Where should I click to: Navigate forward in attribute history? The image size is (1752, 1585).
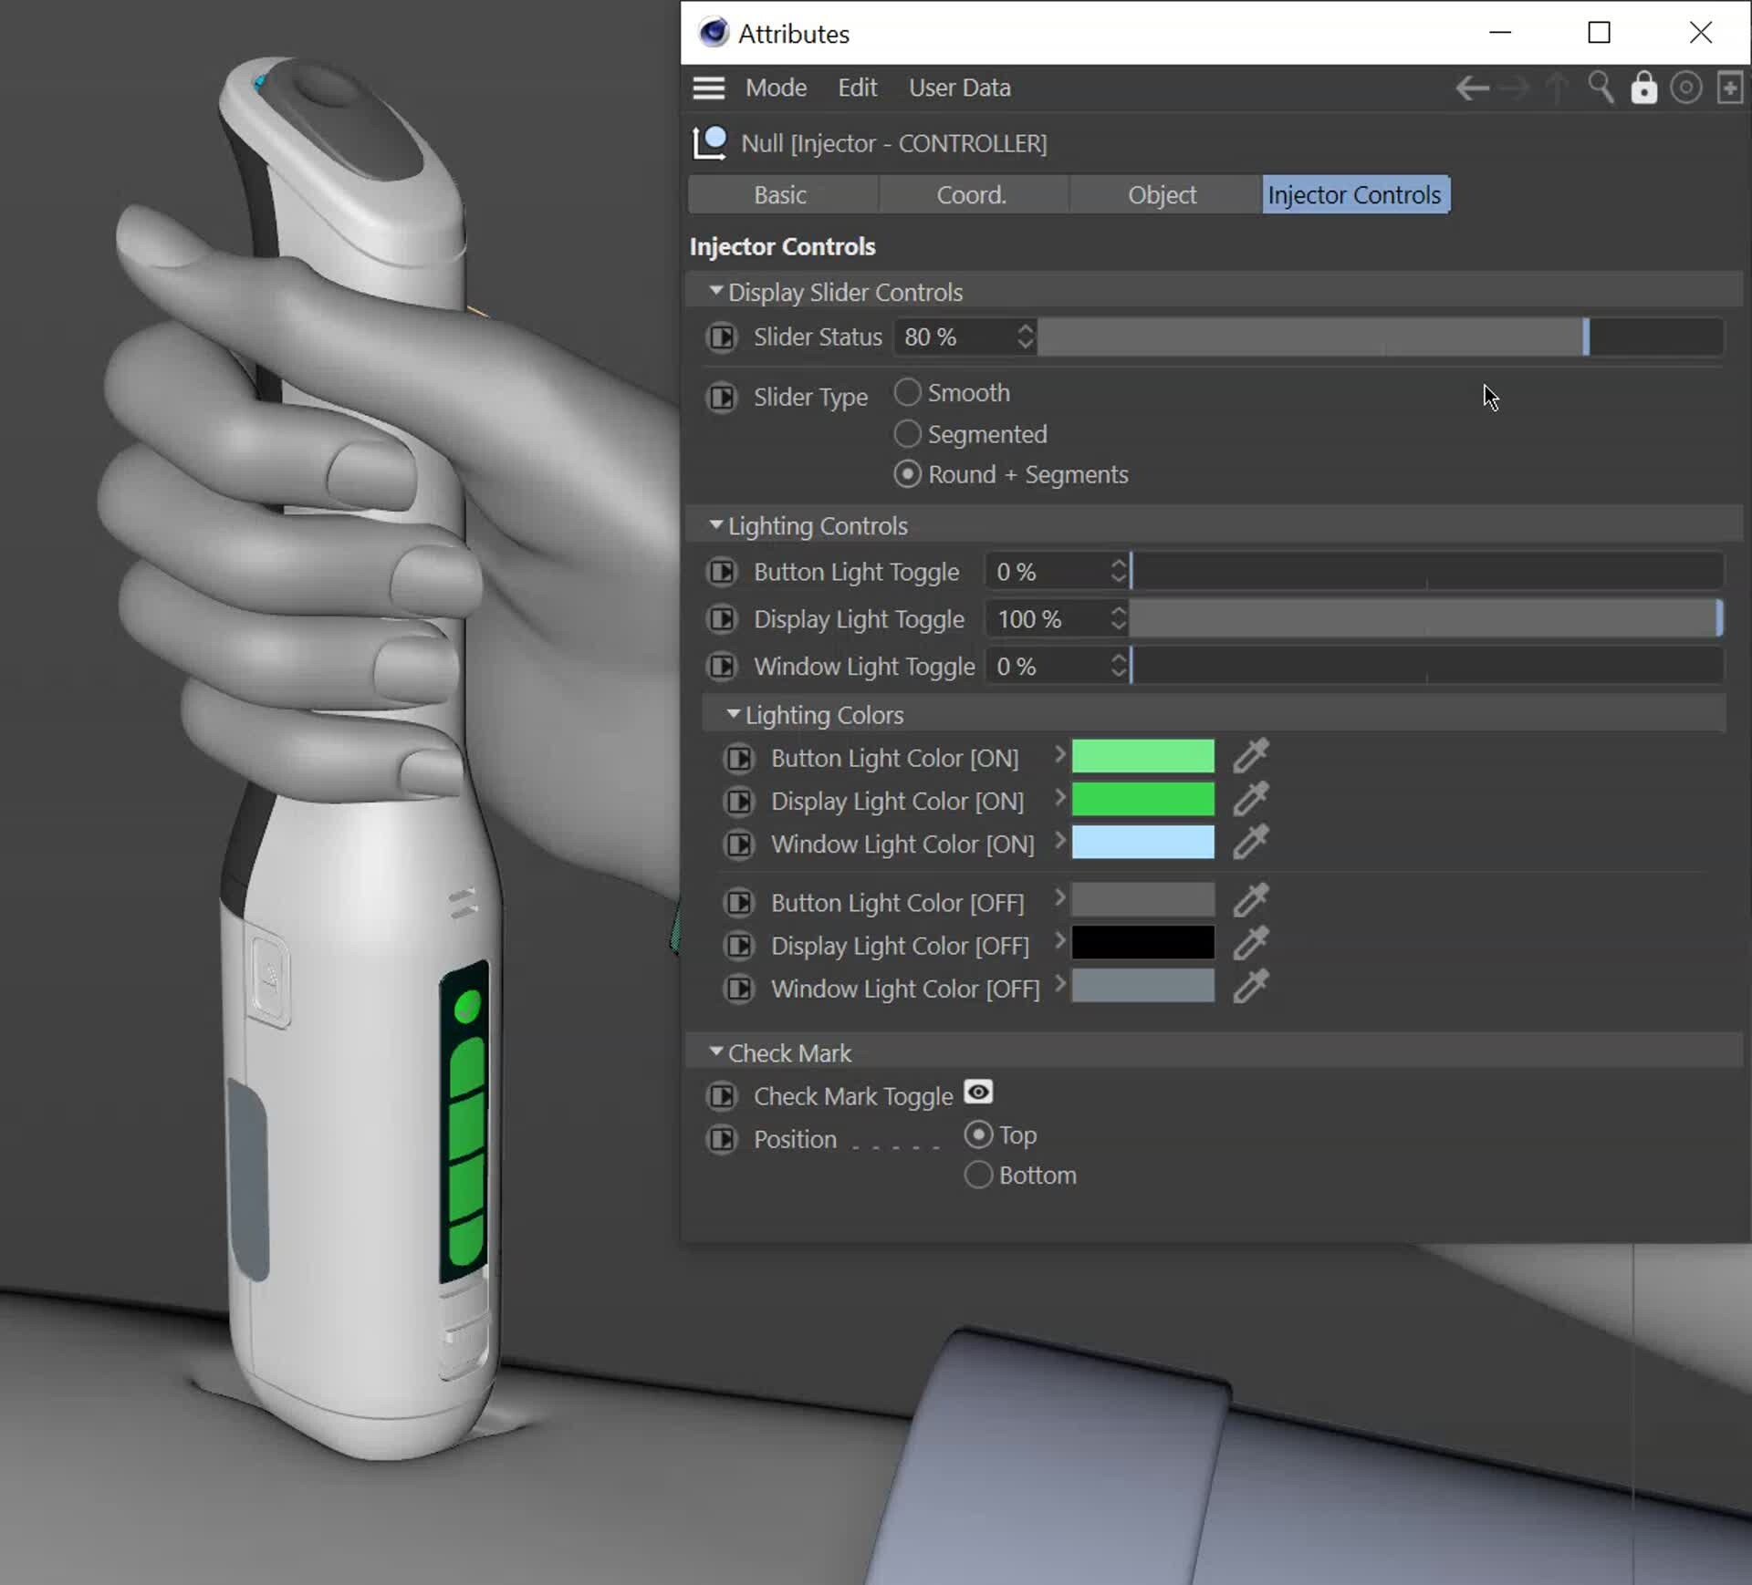(1515, 88)
